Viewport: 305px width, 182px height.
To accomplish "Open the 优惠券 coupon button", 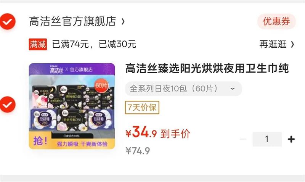I will (x=276, y=21).
